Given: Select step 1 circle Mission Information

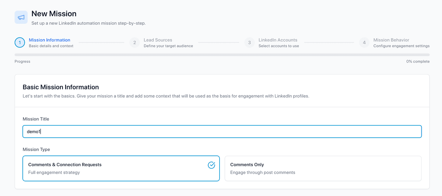Looking at the screenshot, I should click(20, 43).
